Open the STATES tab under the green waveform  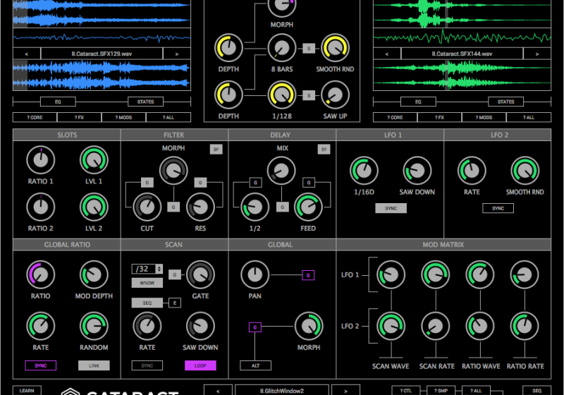[x=505, y=102]
